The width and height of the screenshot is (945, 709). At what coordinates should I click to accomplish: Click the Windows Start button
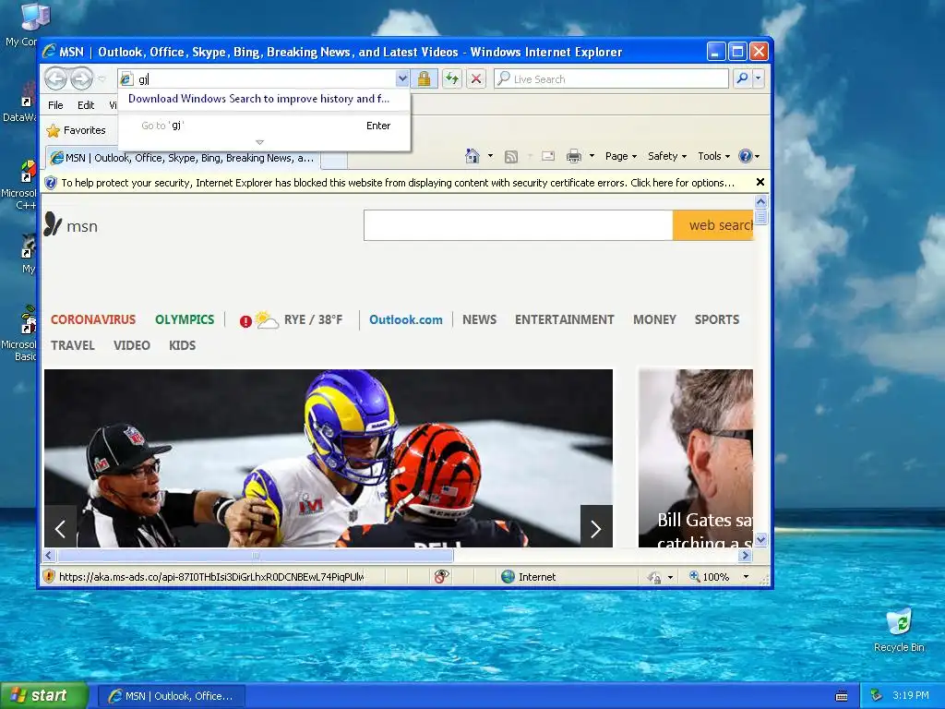click(x=43, y=696)
